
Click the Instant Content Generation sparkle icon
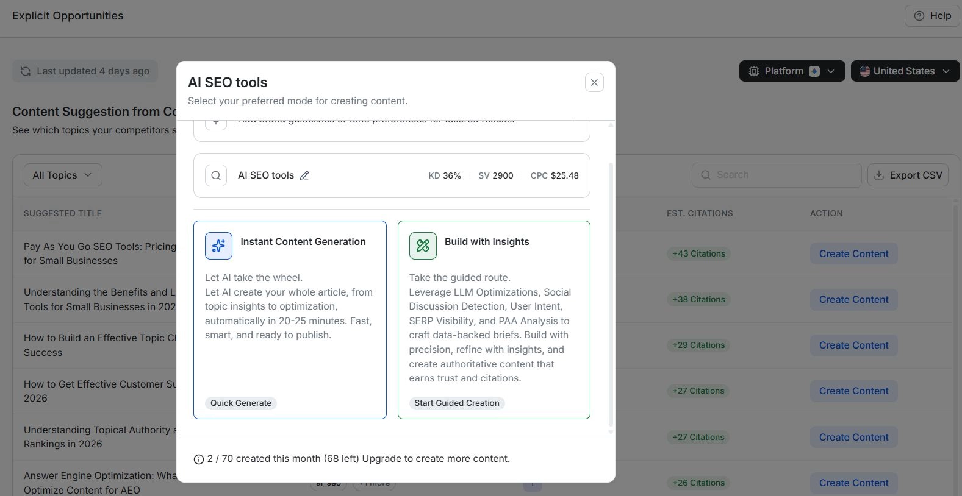[x=218, y=246]
